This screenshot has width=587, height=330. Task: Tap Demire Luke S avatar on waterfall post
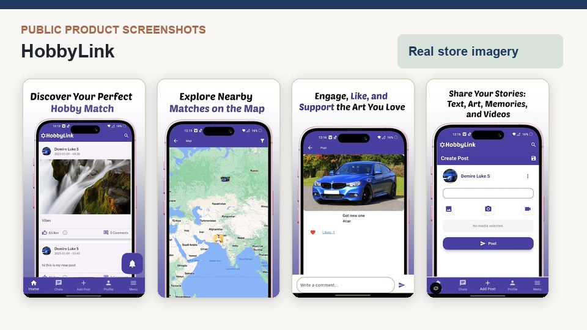coord(46,151)
